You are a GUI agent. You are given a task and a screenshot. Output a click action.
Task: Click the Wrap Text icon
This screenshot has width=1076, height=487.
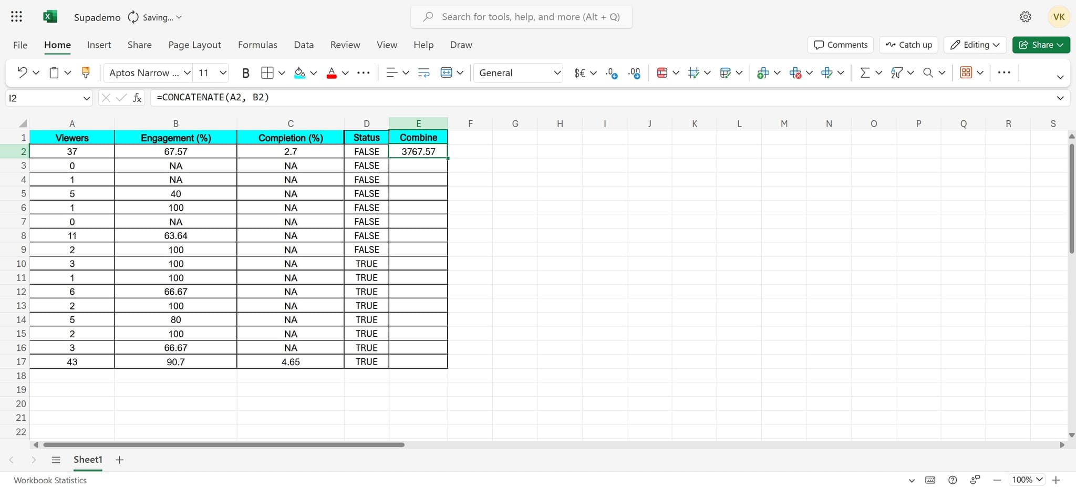point(423,72)
